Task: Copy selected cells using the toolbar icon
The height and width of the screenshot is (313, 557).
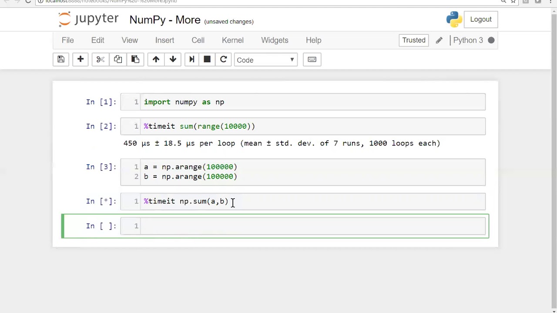Action: (118, 60)
